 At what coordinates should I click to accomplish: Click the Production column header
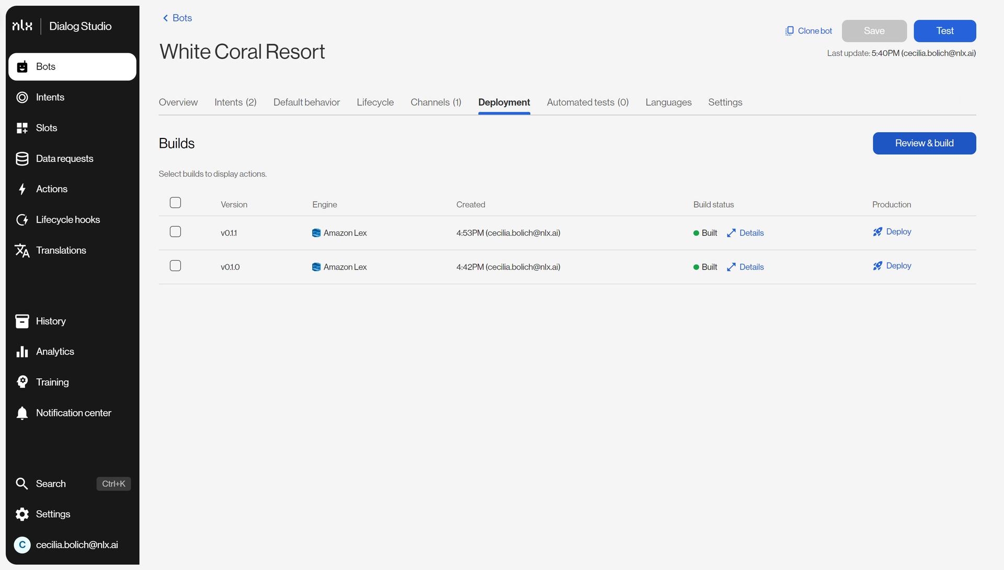pyautogui.click(x=892, y=205)
